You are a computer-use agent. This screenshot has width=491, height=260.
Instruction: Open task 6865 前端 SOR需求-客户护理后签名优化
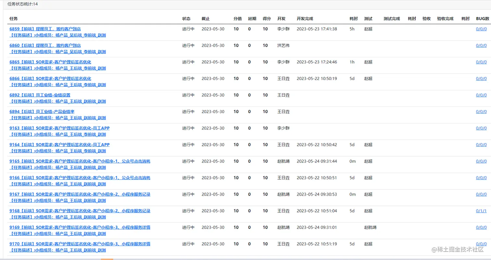[50, 62]
